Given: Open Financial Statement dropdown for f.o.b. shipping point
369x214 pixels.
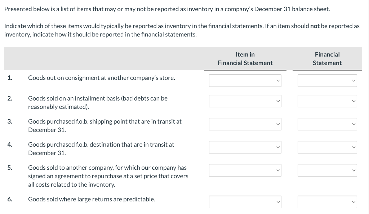Looking at the screenshot, I should pyautogui.click(x=327, y=124).
